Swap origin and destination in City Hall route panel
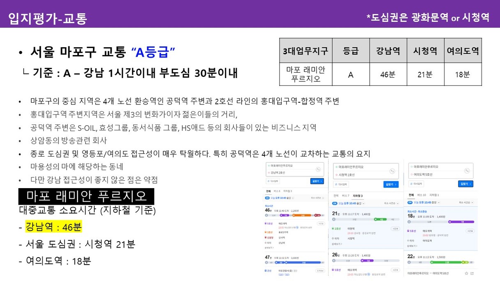The width and height of the screenshot is (500, 281). coord(392,171)
